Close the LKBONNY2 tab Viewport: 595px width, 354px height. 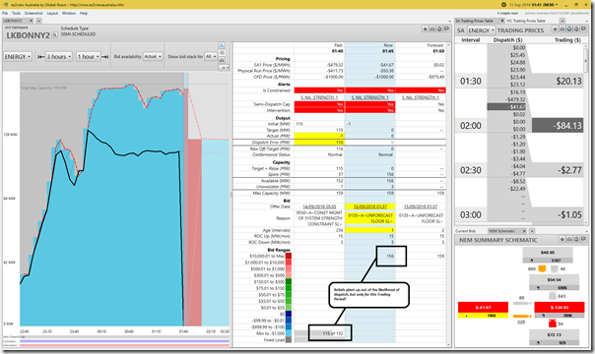coord(32,21)
